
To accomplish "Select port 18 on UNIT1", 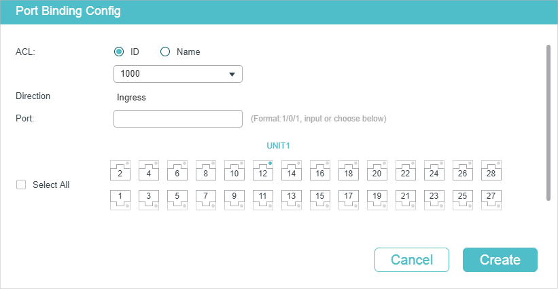I will [348, 172].
